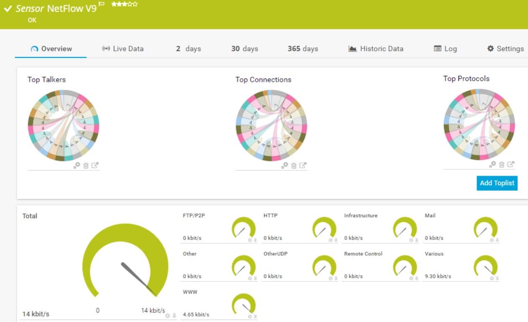This screenshot has height=322, width=528.
Task: Set priority with the fifth star
Action: [135, 4]
